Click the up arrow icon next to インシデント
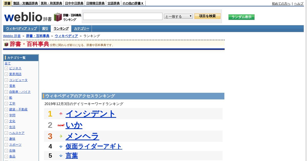This screenshot has height=161, width=307. (x=61, y=114)
